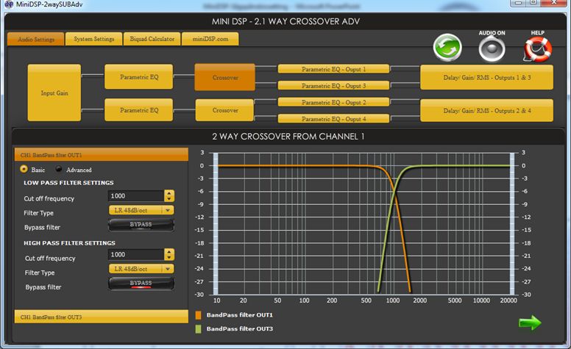571x349 pixels.
Task: Open the upper Parametric EQ input block
Action: [139, 76]
